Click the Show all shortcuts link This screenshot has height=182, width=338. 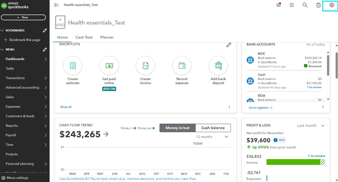point(66,107)
